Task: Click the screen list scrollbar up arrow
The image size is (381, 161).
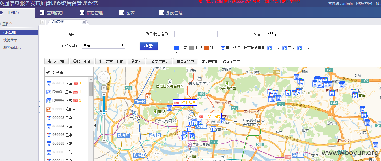Action: click(91, 79)
